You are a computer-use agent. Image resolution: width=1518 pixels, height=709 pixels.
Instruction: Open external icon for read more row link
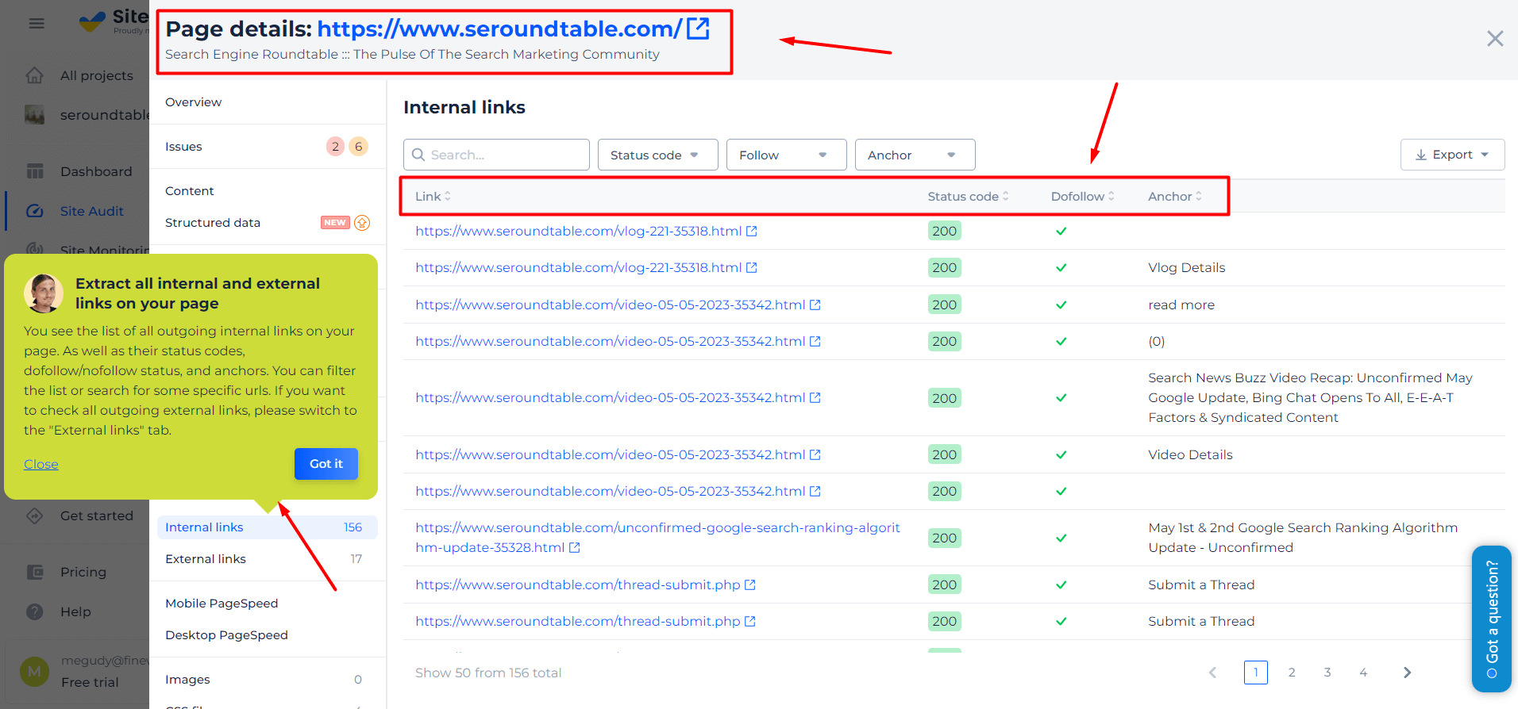[x=815, y=305]
